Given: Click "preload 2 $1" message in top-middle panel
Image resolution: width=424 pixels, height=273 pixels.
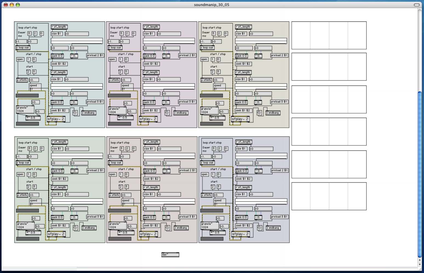Looking at the screenshot, I should (x=187, y=55).
